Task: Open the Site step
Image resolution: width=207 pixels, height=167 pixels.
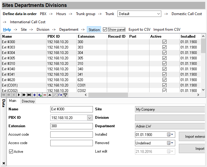Action: 24,30
